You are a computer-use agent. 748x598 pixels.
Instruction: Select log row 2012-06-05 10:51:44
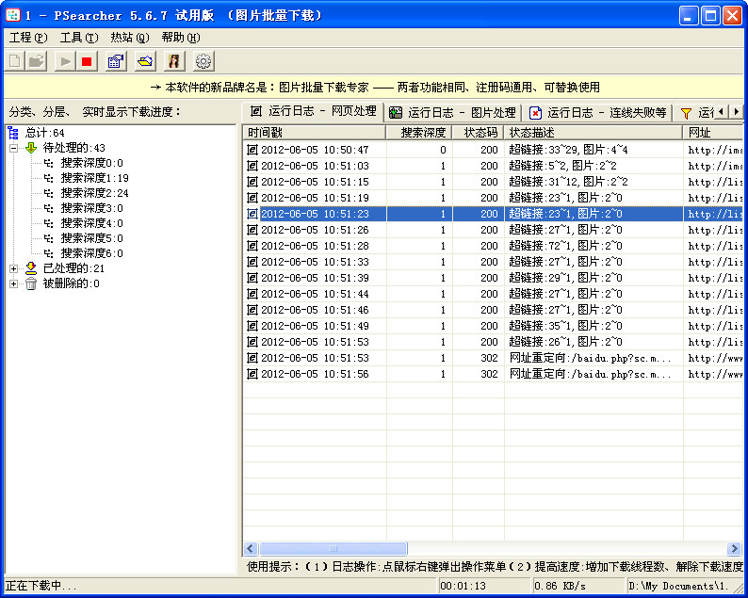(494, 294)
